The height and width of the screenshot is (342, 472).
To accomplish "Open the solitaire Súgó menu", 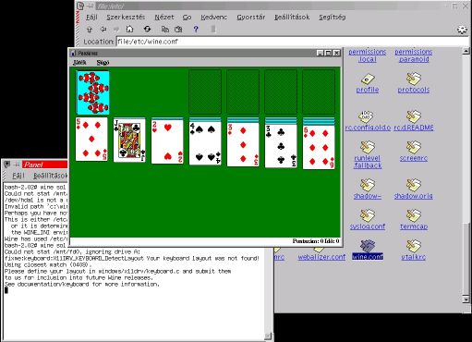I will click(x=103, y=63).
